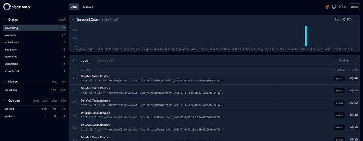Tick the select-all checkbox beside the Jobs heading
363x141 pixels.
pos(75,61)
